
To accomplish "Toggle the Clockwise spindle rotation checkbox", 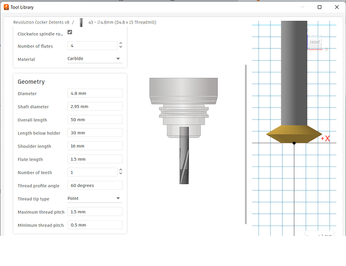I will coord(70,32).
